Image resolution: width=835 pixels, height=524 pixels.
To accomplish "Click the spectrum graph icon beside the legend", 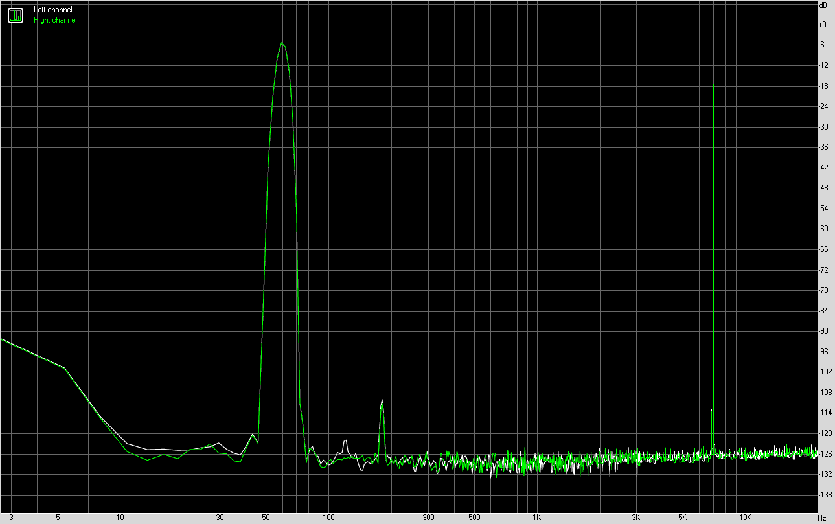I will 15,15.
